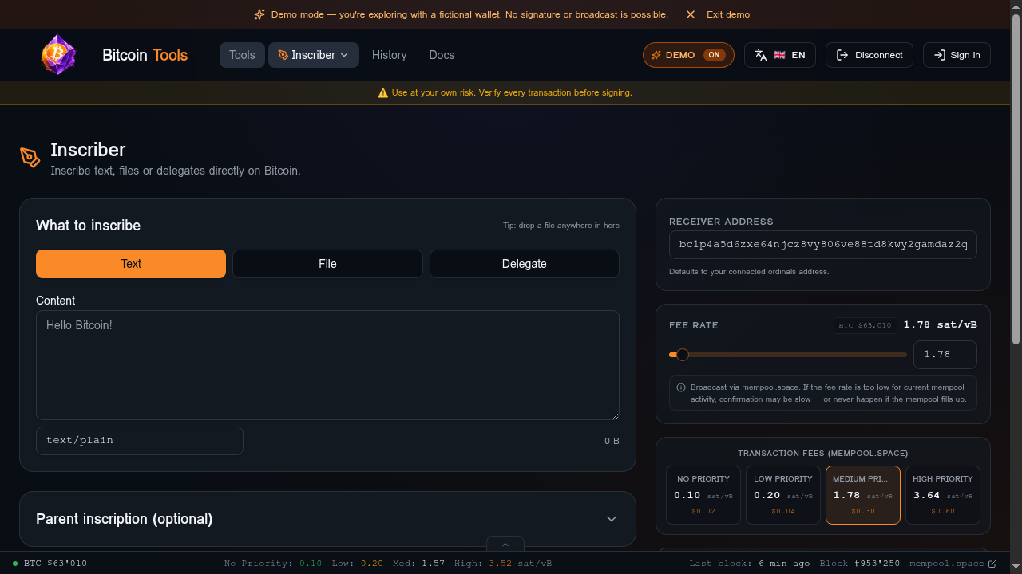1022x574 pixels.
Task: Open the EN language selector
Action: tap(780, 55)
